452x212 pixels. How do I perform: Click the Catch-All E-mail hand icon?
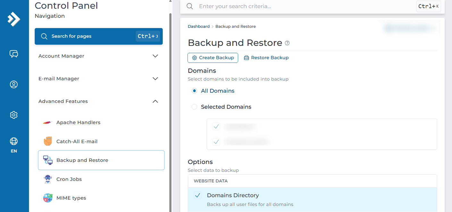point(48,141)
